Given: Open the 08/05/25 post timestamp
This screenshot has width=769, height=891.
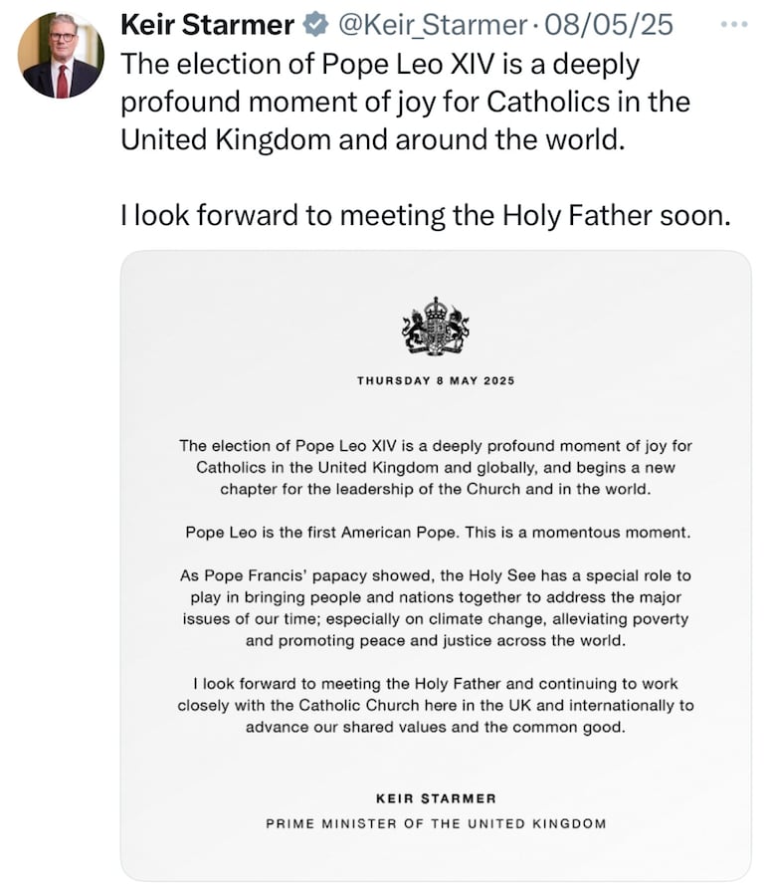Looking at the screenshot, I should click(609, 25).
